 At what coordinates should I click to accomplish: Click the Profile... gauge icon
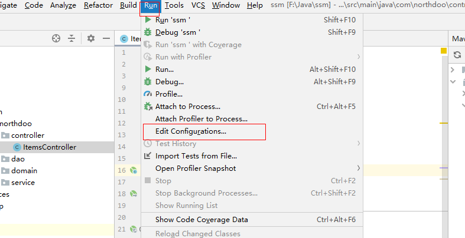tap(148, 94)
